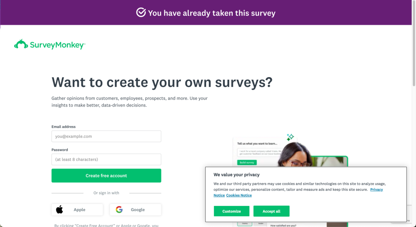Click the Build survey button in illustration

[x=247, y=162]
